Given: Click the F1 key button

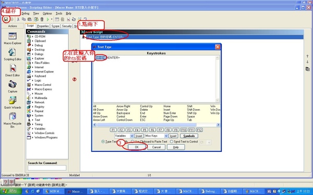Looking at the screenshot, I should tap(113, 130).
